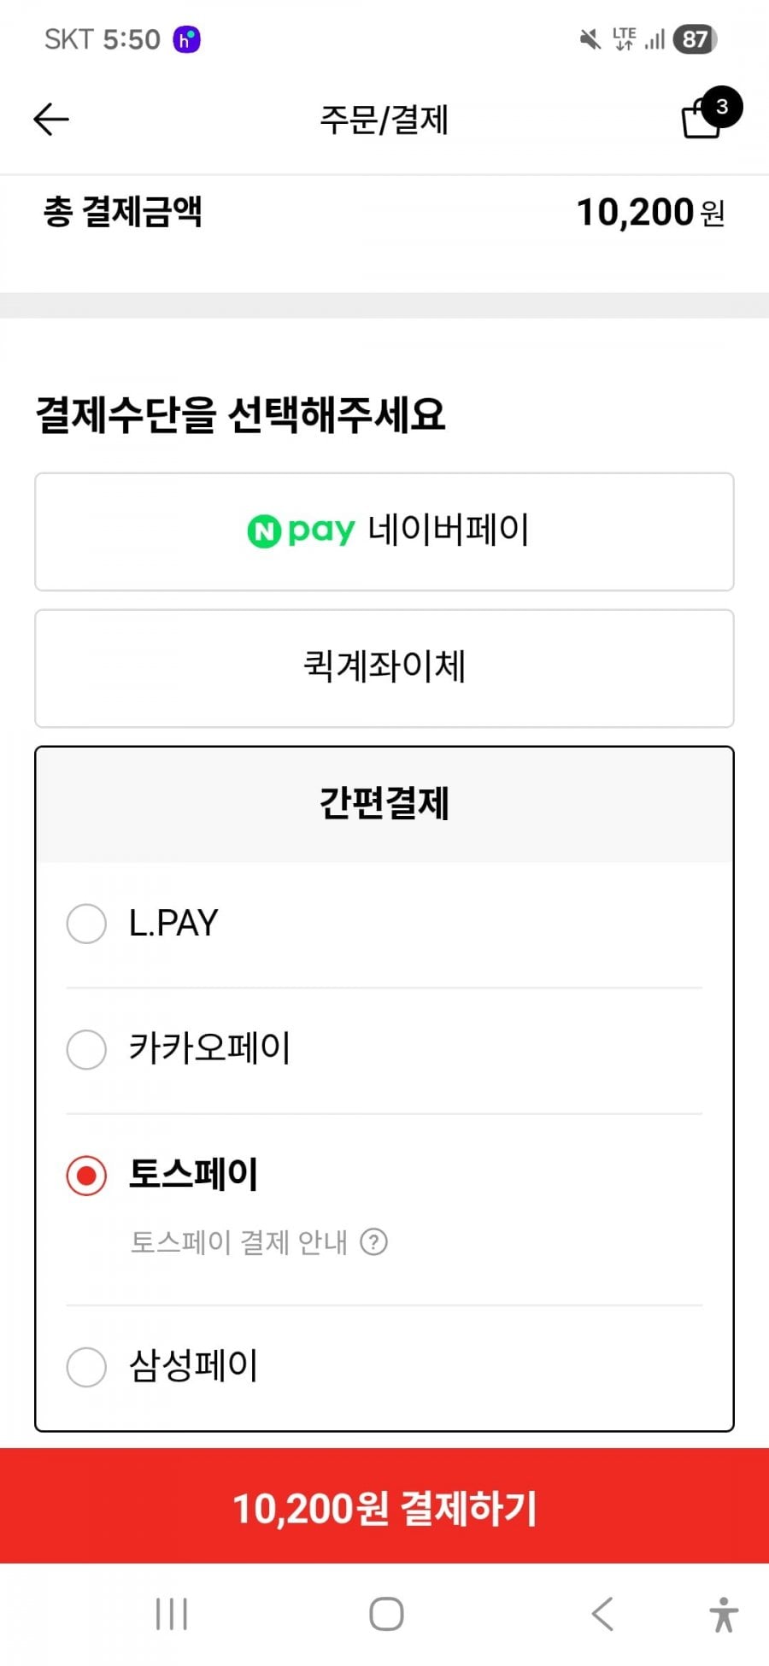
Task: Tap the cart item count badge
Action: tap(722, 107)
